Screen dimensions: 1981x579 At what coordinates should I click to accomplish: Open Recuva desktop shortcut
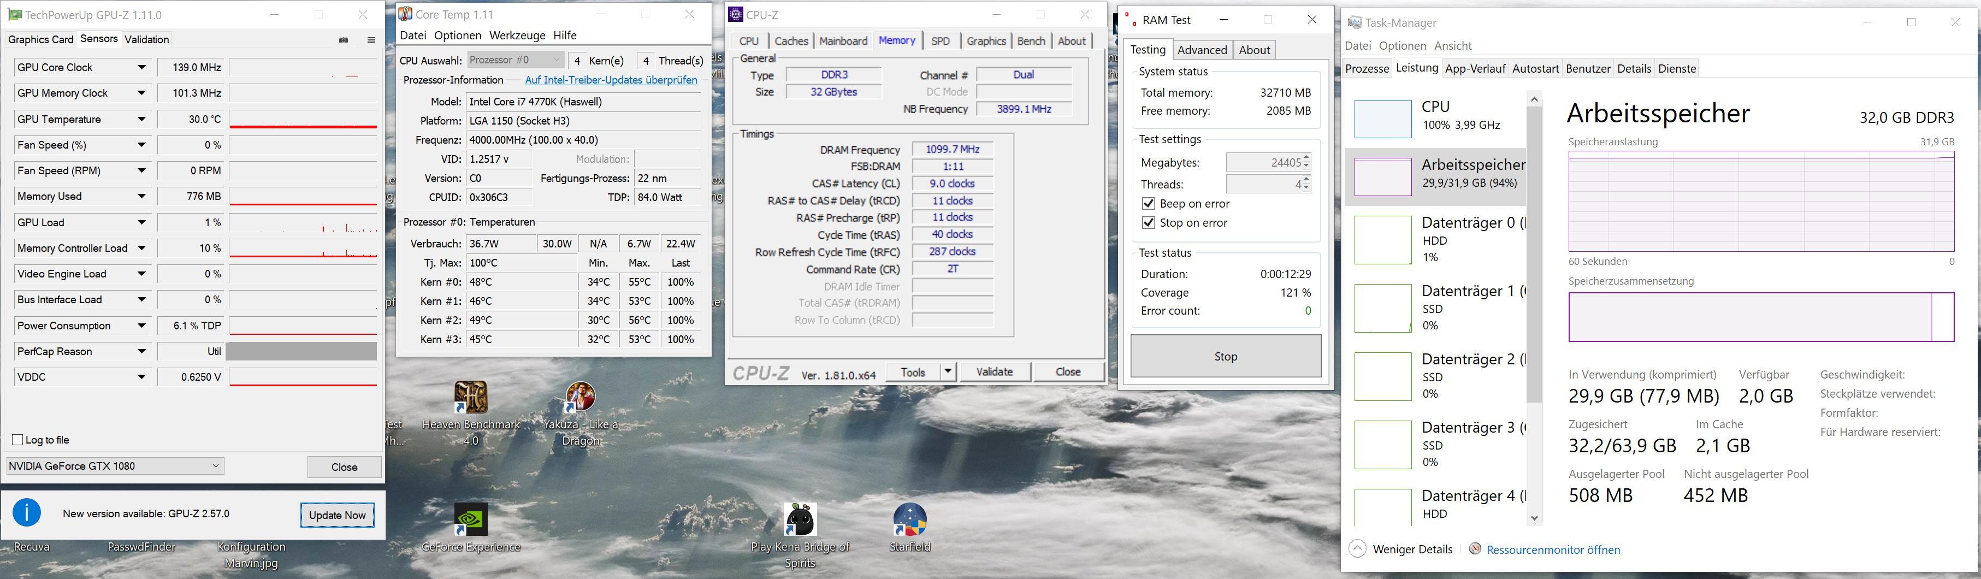(32, 547)
